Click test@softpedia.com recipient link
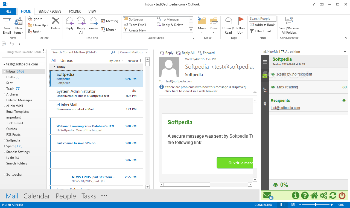The height and width of the screenshot is (208, 350). tap(285, 108)
